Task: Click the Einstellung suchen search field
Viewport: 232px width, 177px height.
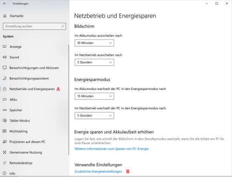Action: [34, 26]
